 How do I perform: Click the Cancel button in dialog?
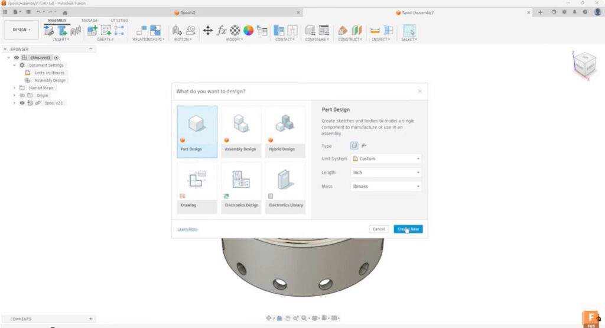(379, 229)
